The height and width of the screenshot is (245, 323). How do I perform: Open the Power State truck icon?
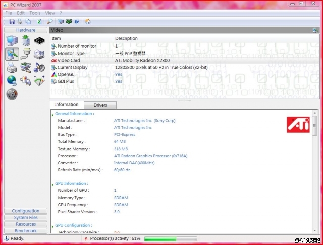(x=26, y=81)
